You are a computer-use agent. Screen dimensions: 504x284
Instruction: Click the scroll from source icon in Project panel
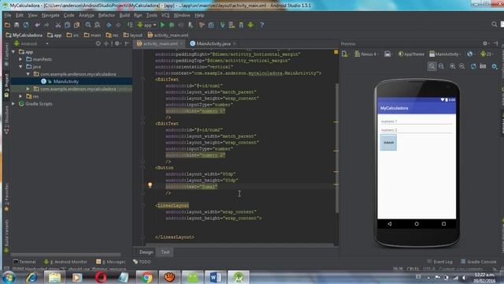click(98, 43)
